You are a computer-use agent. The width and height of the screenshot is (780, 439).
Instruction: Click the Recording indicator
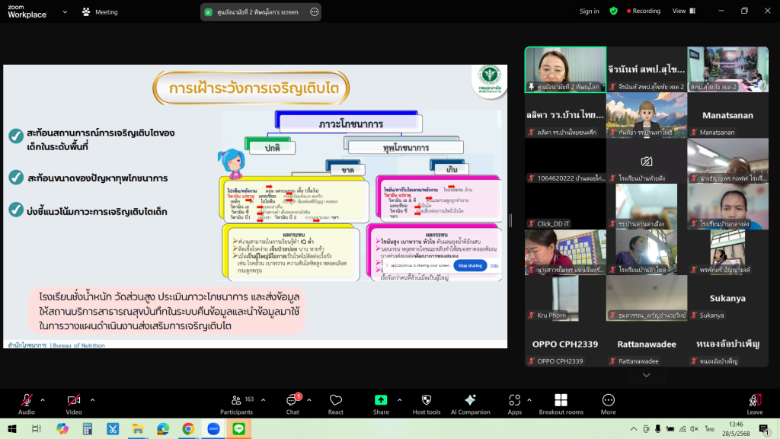(x=643, y=11)
